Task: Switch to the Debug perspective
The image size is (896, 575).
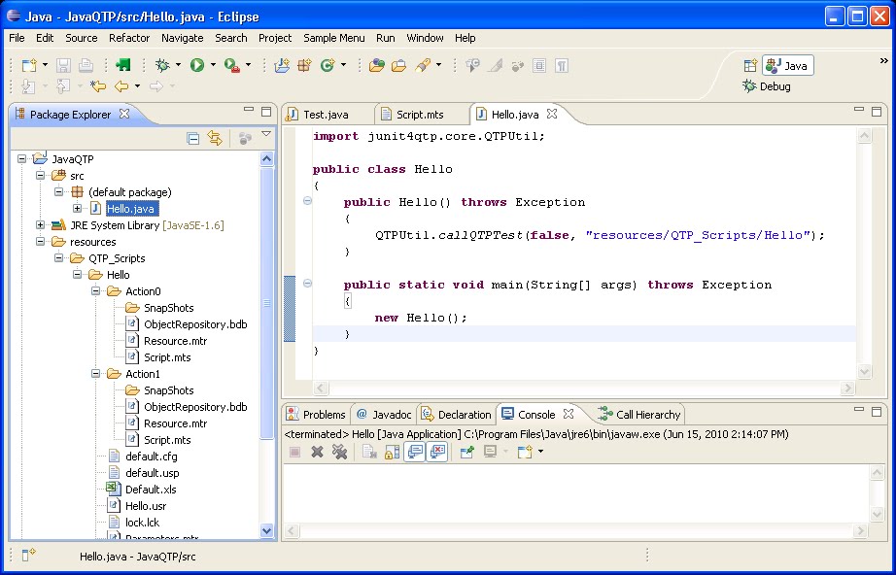Action: click(766, 86)
